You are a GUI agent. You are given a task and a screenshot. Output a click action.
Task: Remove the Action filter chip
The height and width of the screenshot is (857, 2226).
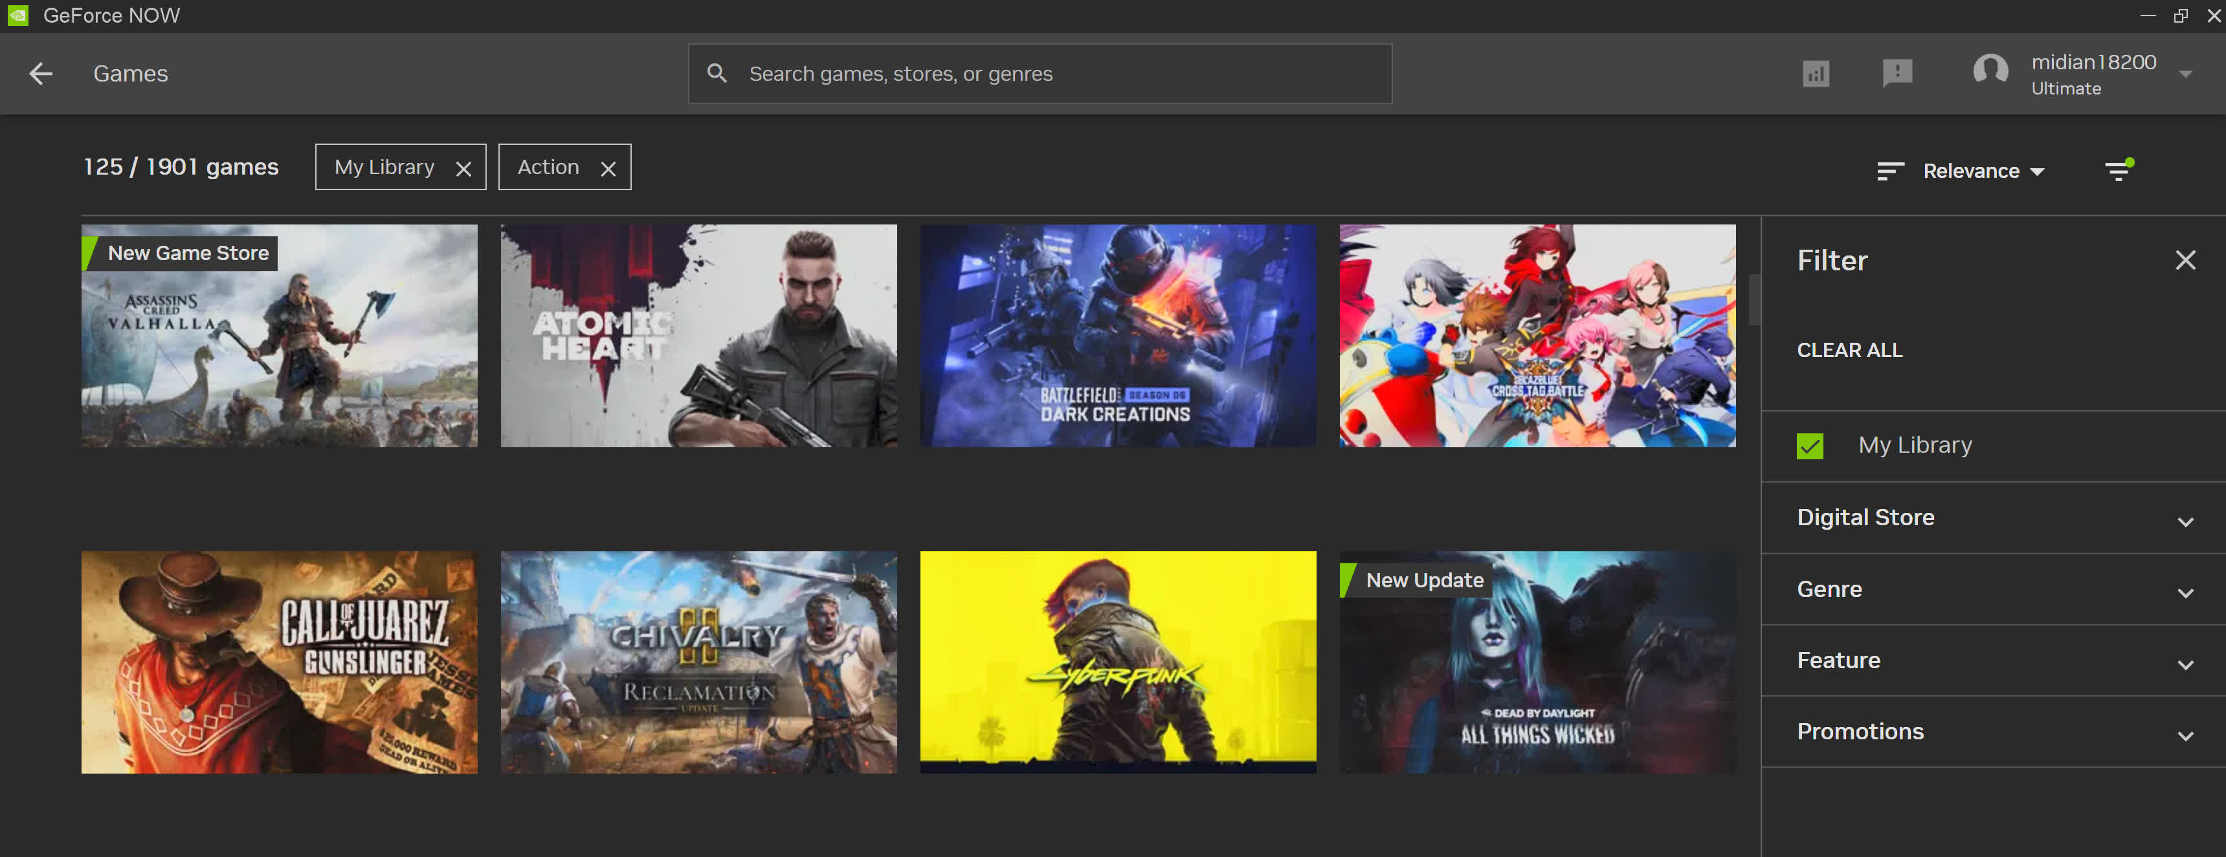(608, 168)
